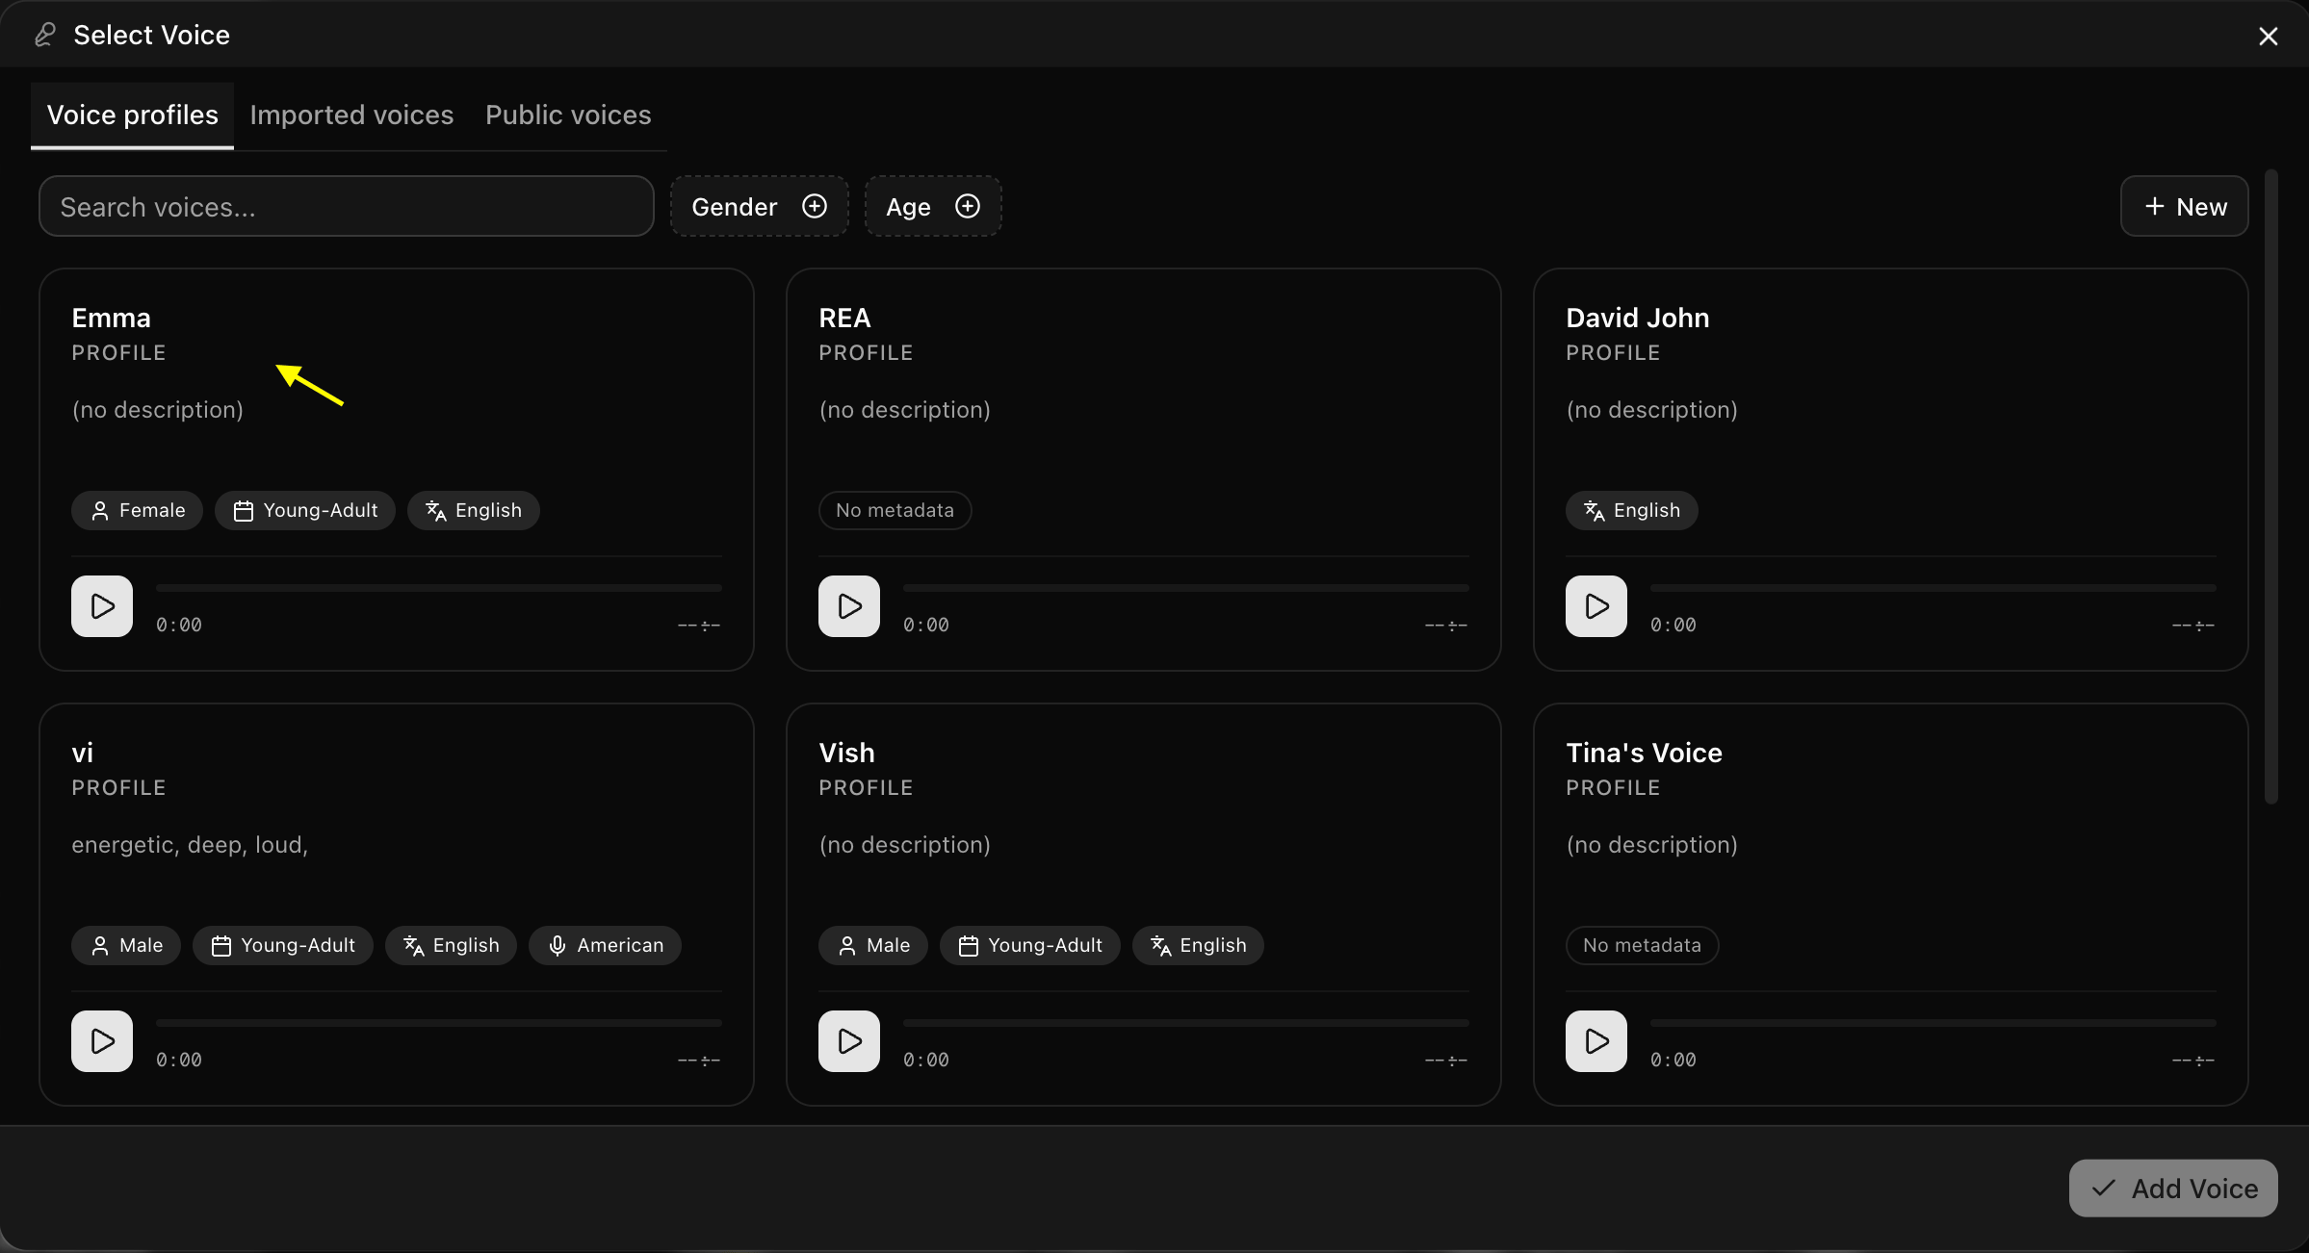This screenshot has width=2309, height=1253.
Task: Focus the Search voices input field
Action: [x=347, y=206]
